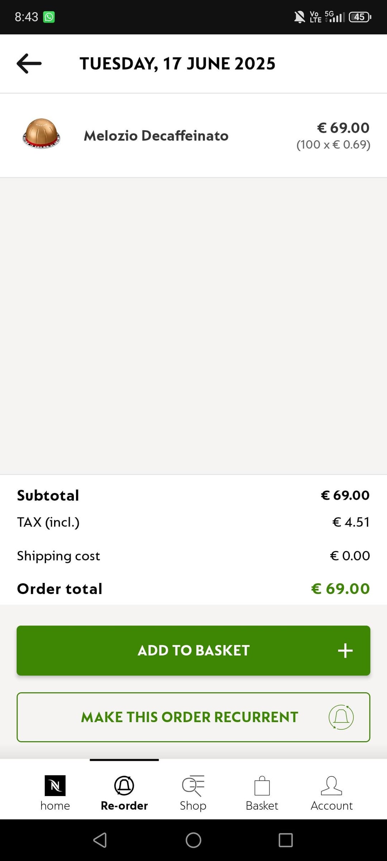Image resolution: width=387 pixels, height=861 pixels.
Task: Switch to the Account tab label
Action: (331, 806)
